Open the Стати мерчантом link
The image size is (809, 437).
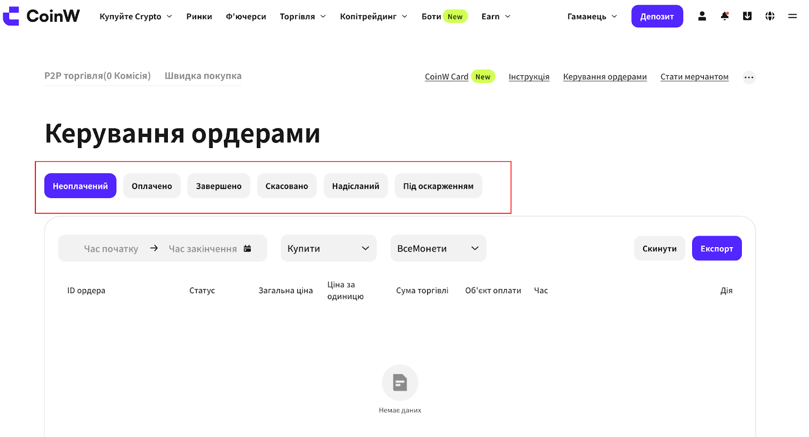point(694,77)
